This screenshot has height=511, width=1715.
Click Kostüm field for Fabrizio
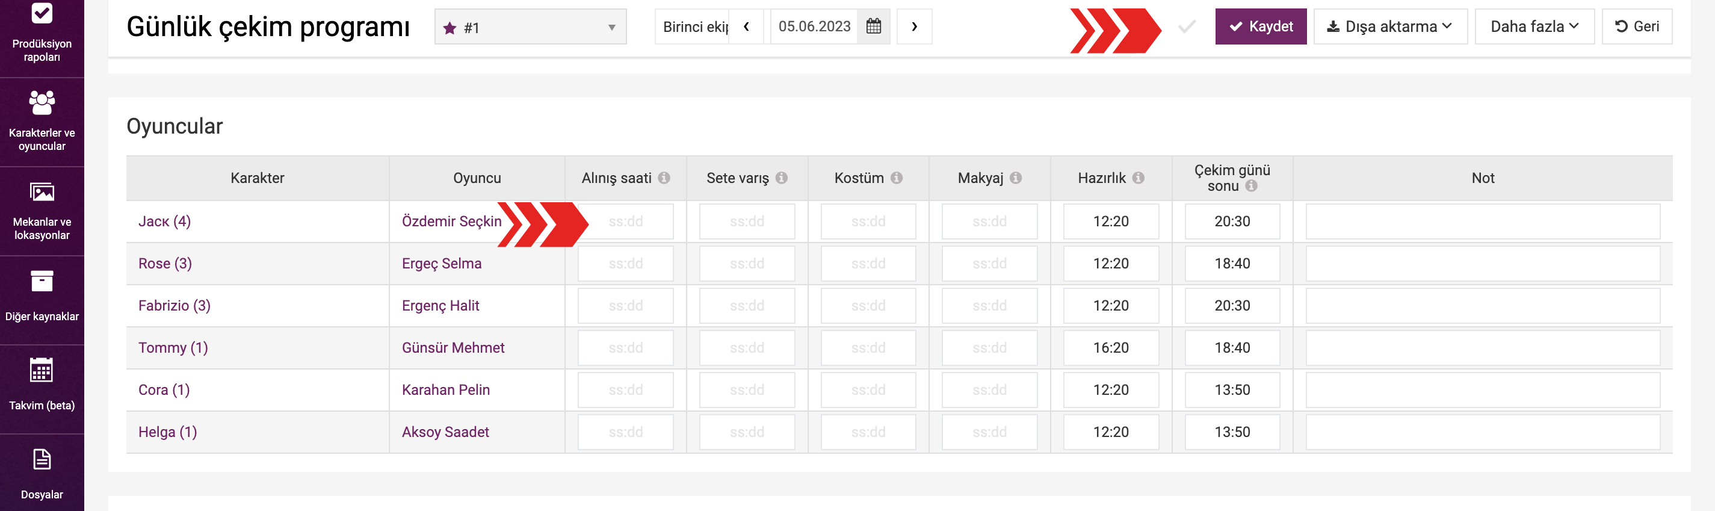coord(868,305)
